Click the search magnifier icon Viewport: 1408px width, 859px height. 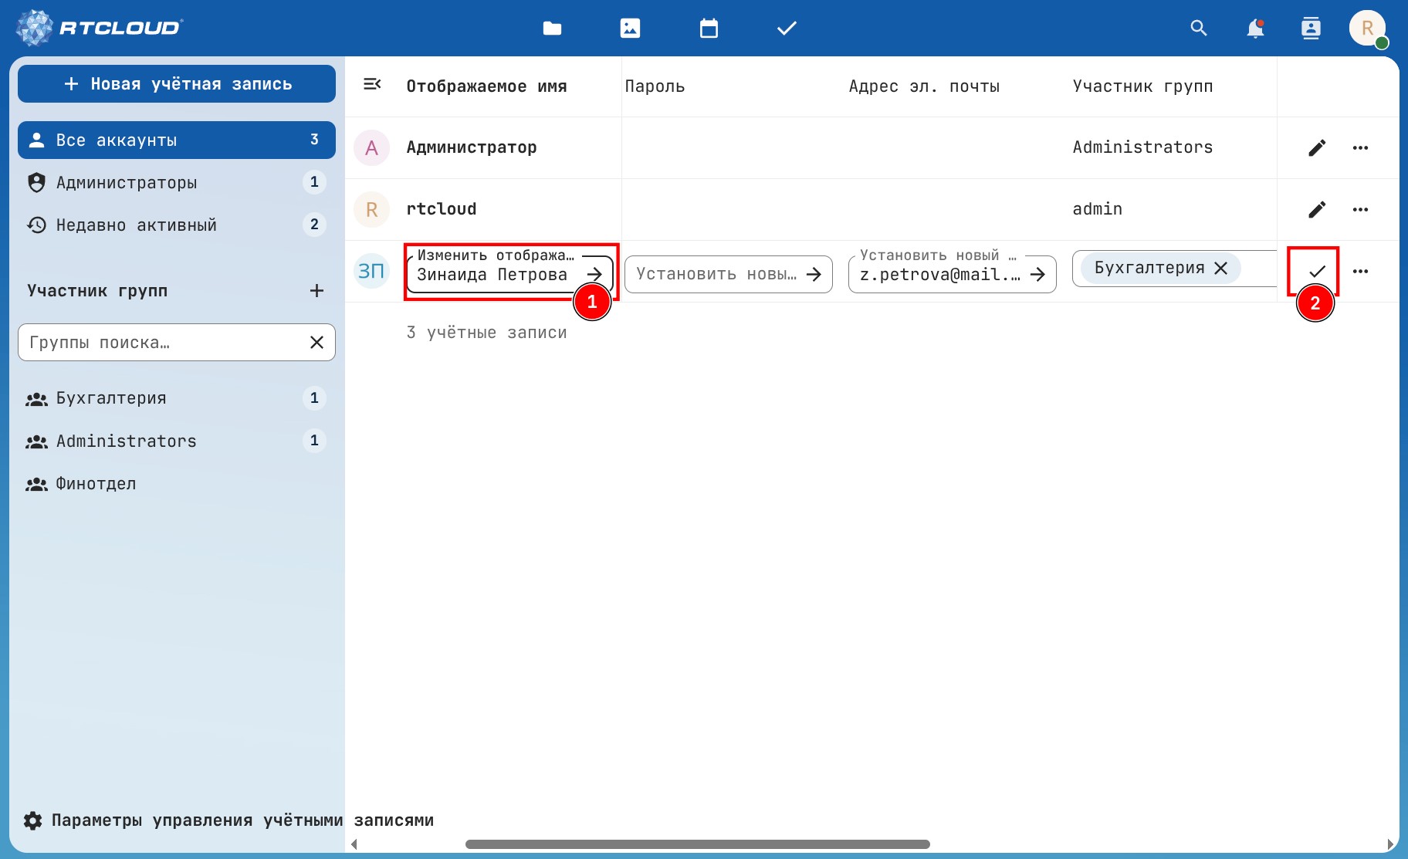pos(1198,29)
